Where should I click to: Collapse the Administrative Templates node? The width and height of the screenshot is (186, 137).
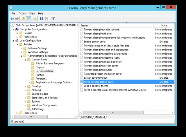21,56
